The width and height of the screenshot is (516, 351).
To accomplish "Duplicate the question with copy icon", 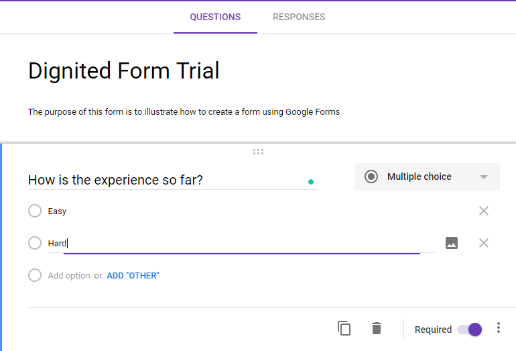I will point(344,328).
